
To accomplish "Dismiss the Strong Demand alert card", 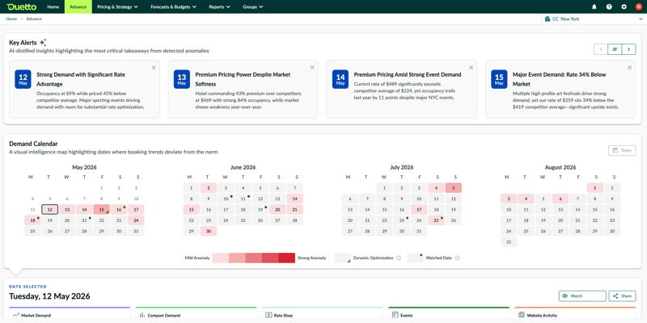I will (x=154, y=68).
